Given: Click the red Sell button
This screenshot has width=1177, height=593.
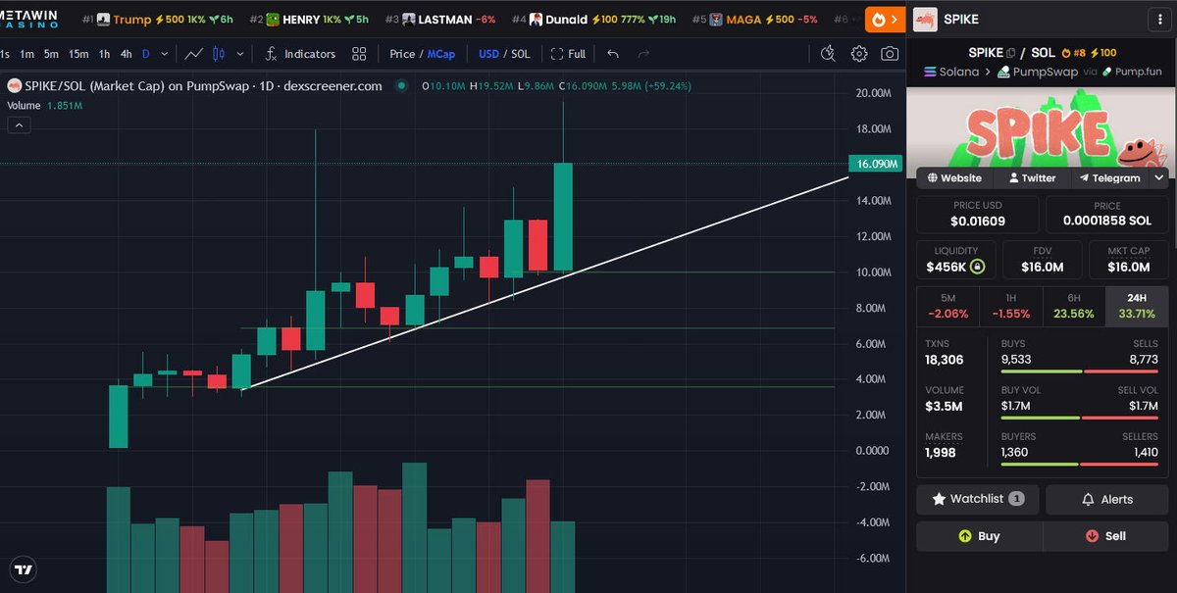Looking at the screenshot, I should pyautogui.click(x=1105, y=536).
